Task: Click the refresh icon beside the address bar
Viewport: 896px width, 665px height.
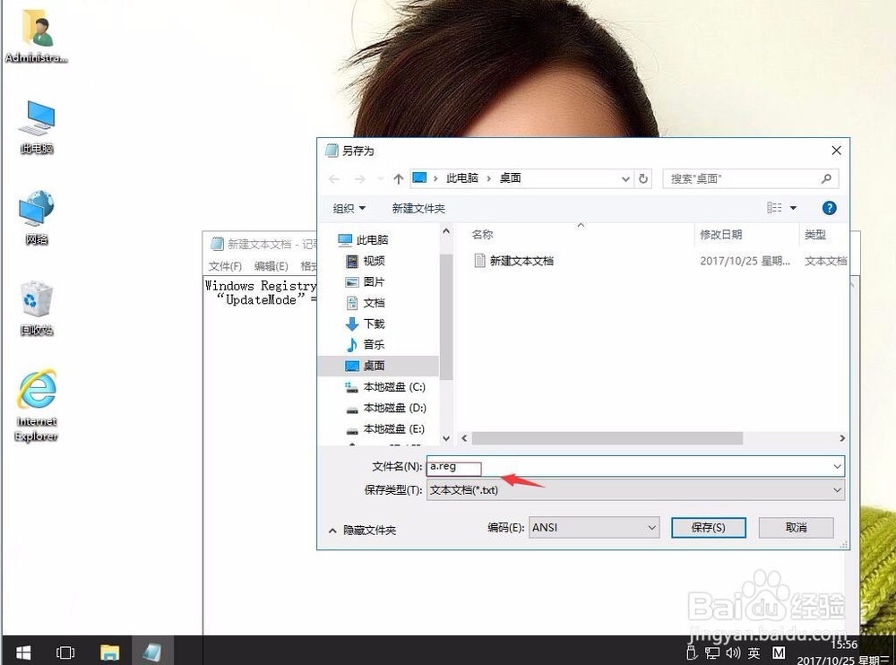Action: tap(644, 178)
